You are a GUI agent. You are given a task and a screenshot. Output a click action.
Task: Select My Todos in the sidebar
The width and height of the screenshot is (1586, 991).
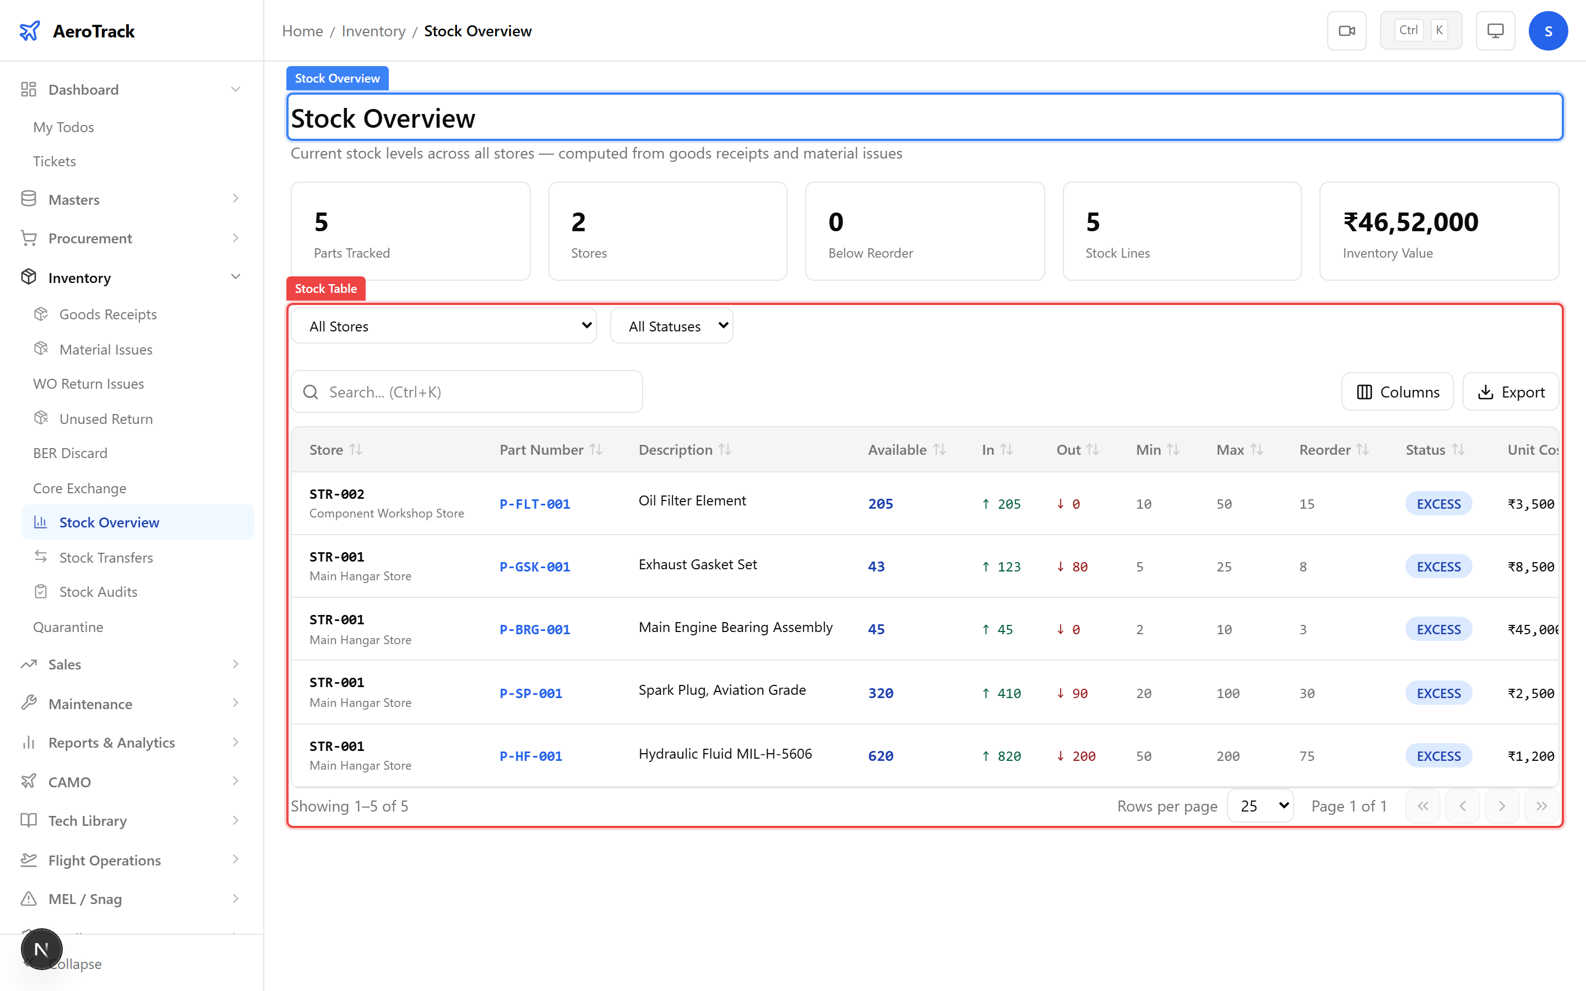pos(63,127)
